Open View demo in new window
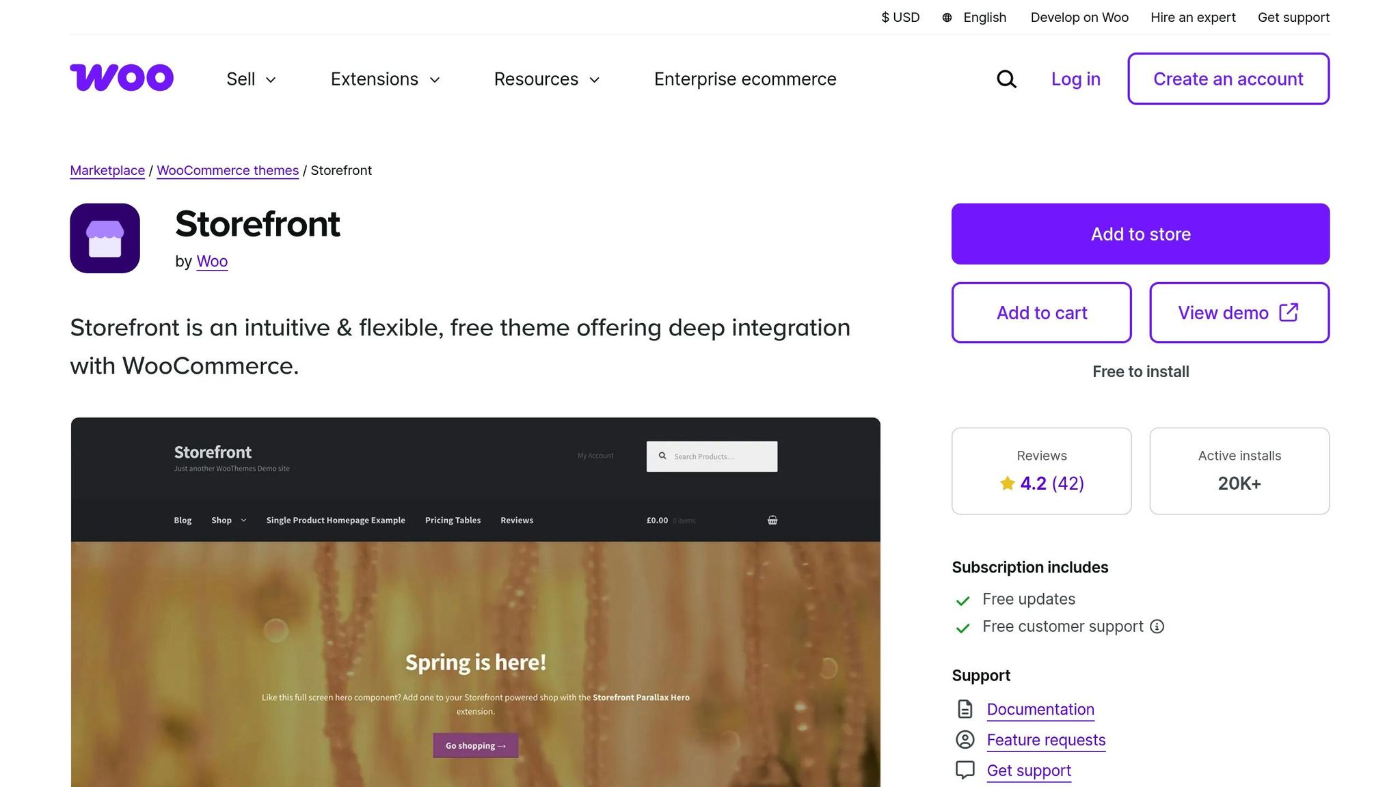The image size is (1400, 787). (1239, 312)
